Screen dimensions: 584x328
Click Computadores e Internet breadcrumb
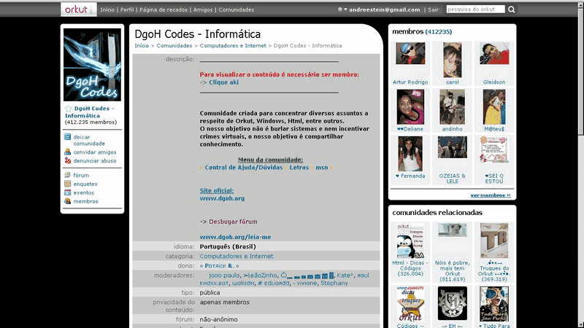(233, 46)
